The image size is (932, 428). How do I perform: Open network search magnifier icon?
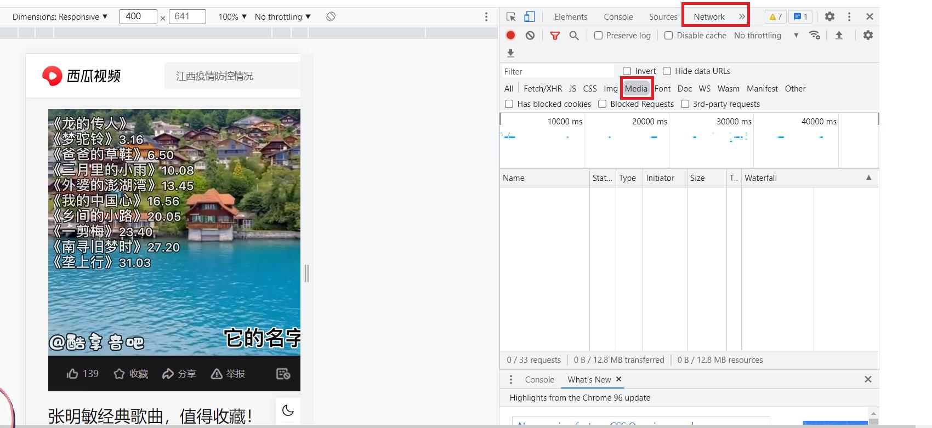click(574, 36)
